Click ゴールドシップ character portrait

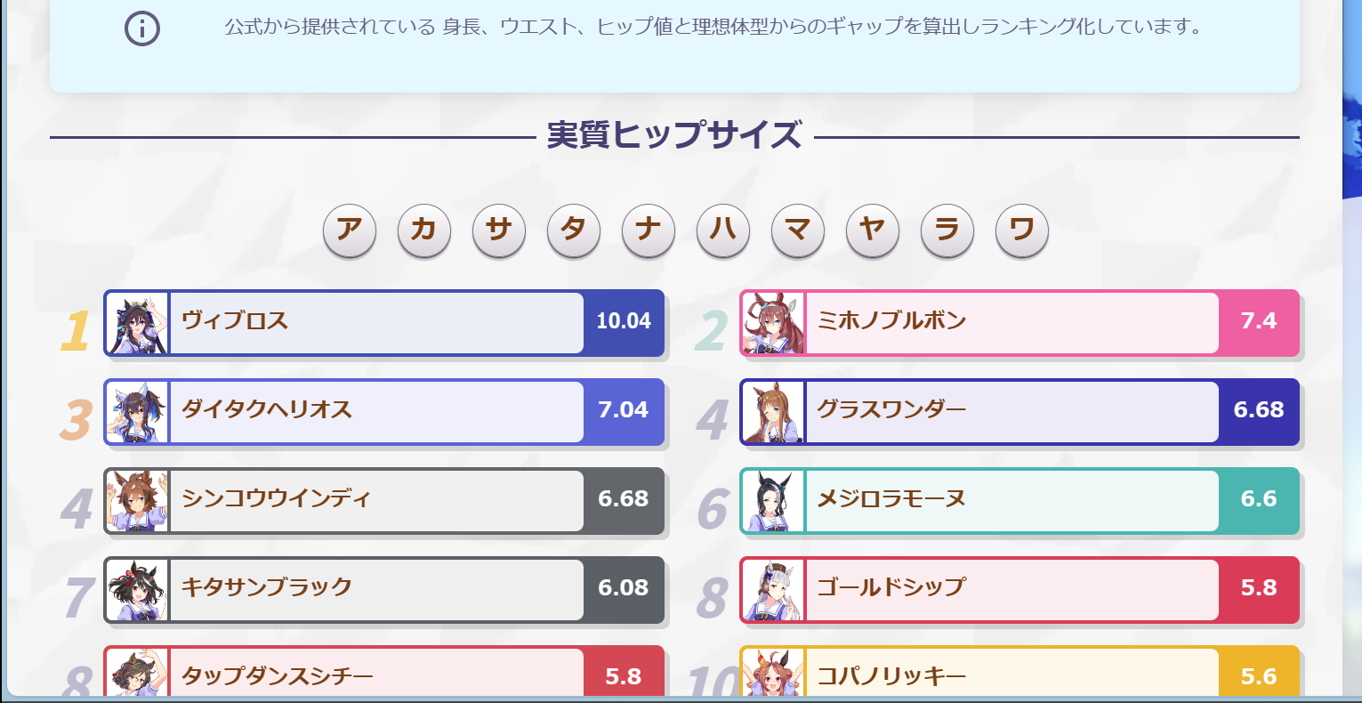[x=772, y=590]
